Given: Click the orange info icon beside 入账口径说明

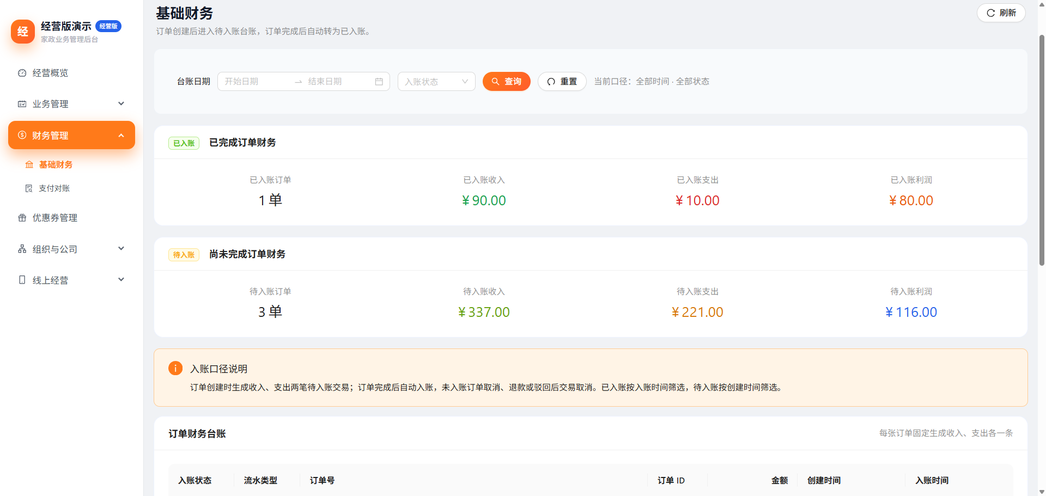Looking at the screenshot, I should point(175,368).
